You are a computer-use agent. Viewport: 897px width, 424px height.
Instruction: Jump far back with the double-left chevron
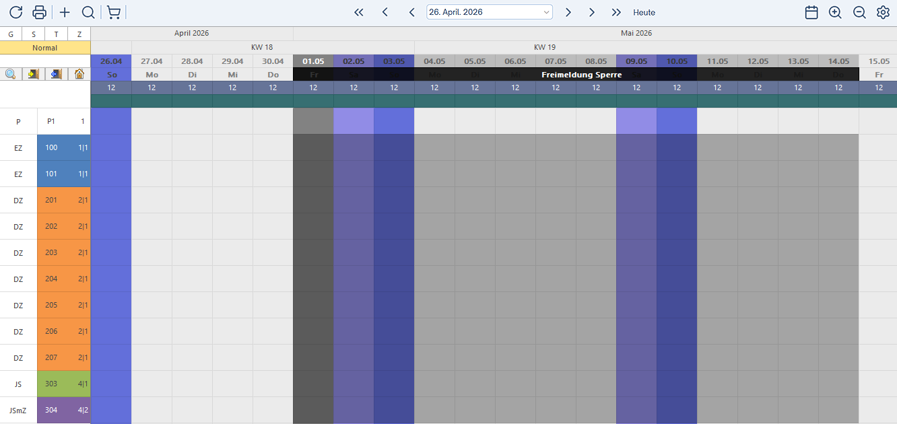(359, 12)
